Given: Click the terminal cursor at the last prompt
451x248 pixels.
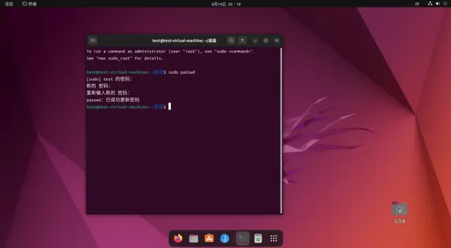Looking at the screenshot, I should click(x=169, y=107).
